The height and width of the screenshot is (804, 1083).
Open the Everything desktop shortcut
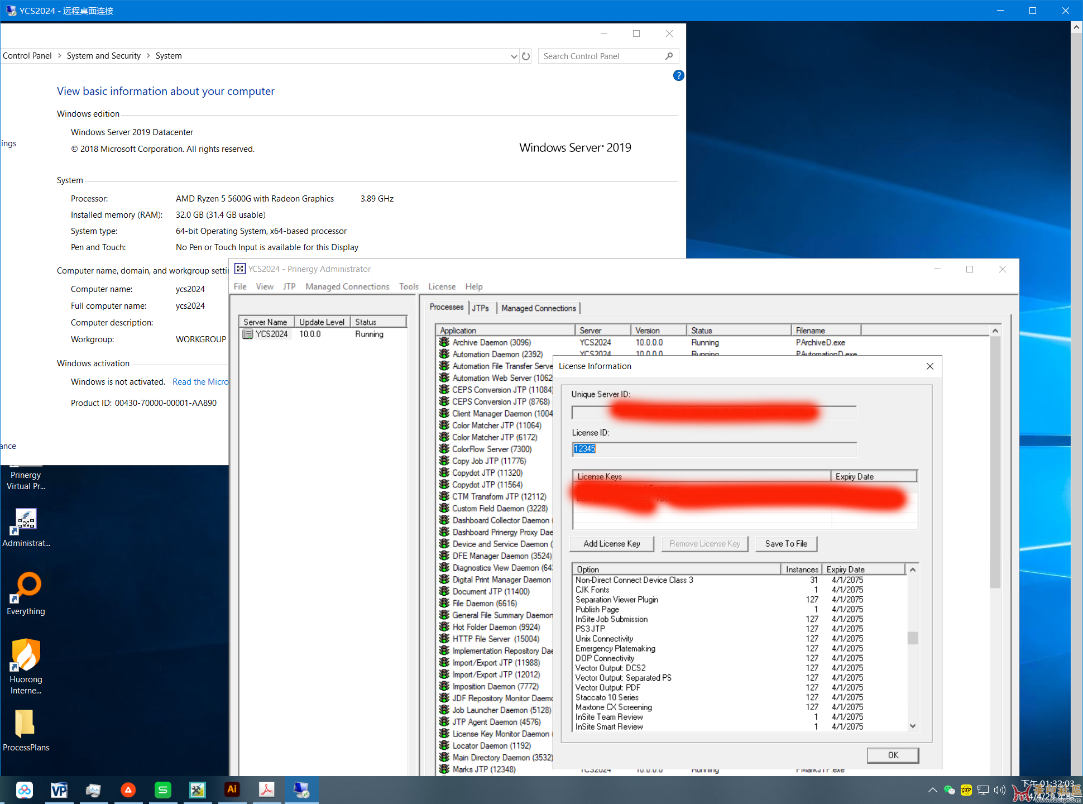point(26,593)
